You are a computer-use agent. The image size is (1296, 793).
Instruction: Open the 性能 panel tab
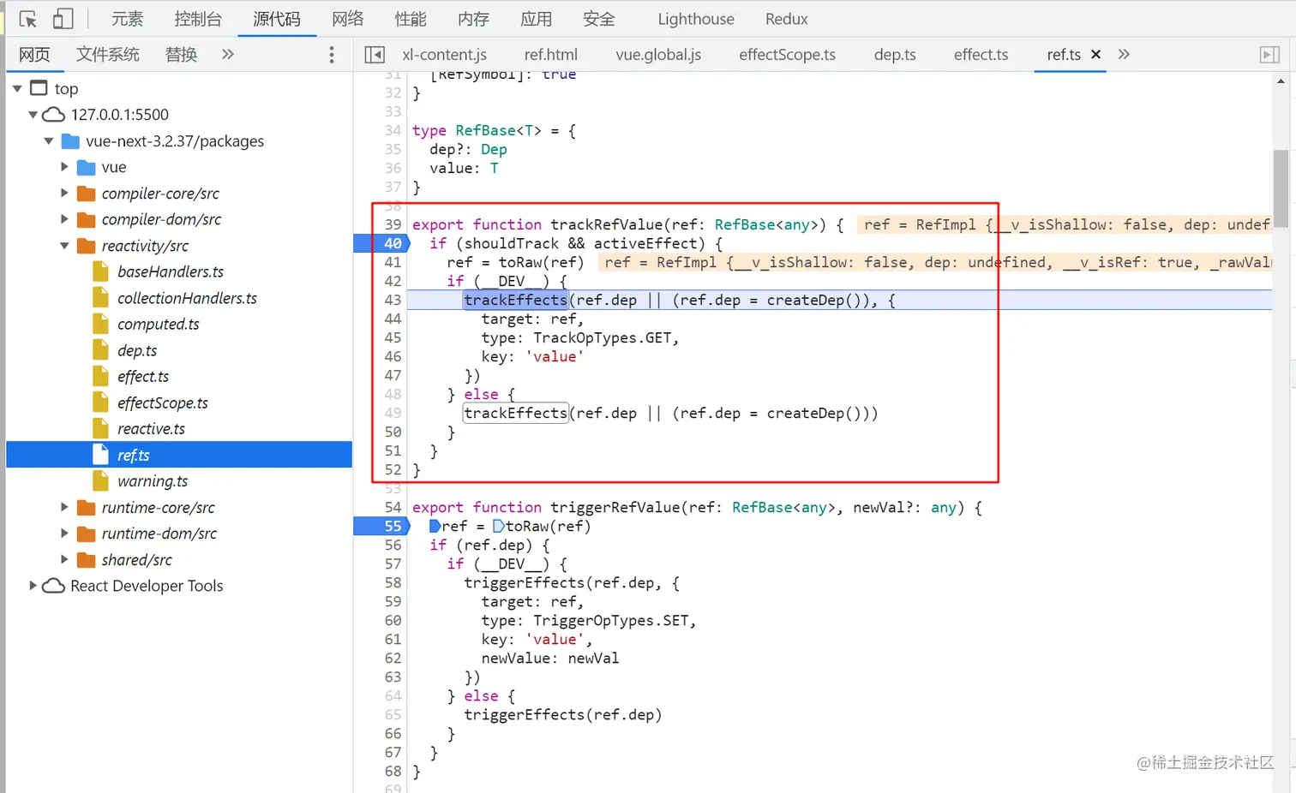[411, 19]
